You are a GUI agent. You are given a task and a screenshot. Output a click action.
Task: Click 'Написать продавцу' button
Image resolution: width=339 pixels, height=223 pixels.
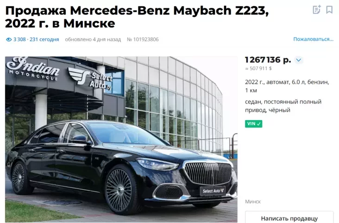[289, 218]
